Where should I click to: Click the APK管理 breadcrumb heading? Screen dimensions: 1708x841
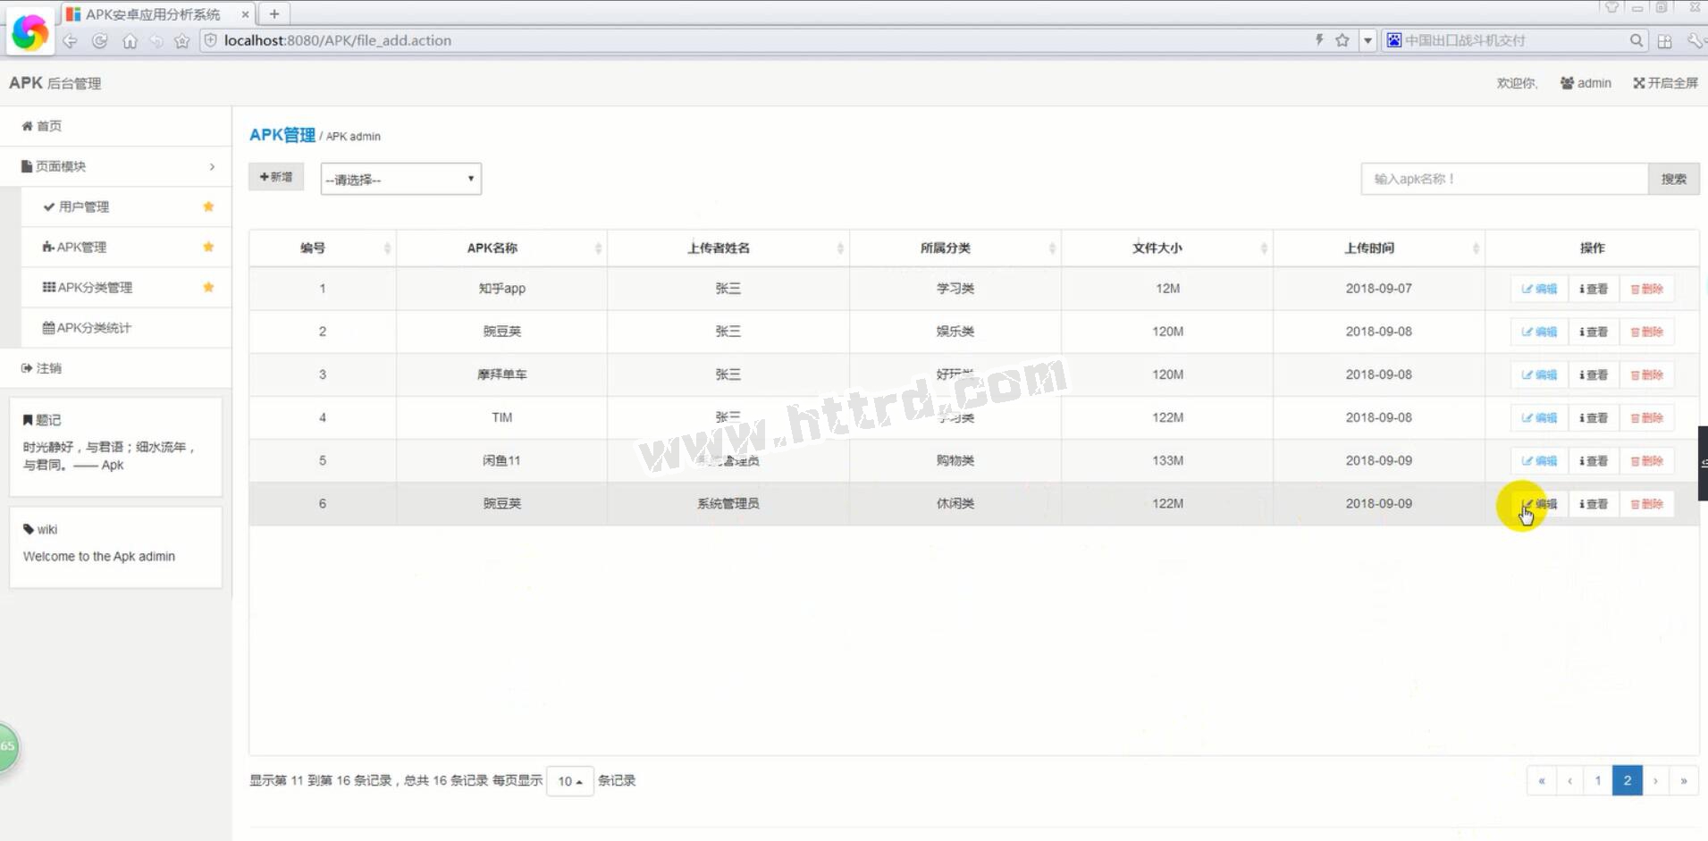coord(282,135)
